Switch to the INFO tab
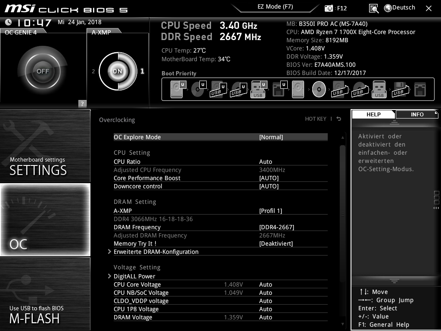Screen dimensions: 441x331 click(417, 114)
